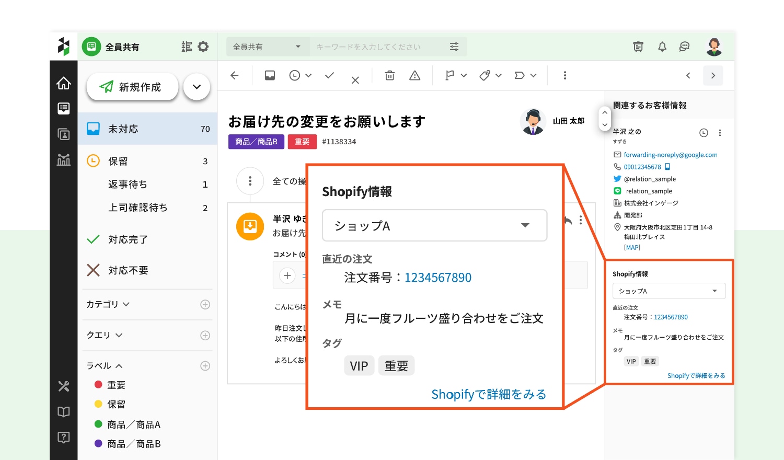This screenshot has height=460, width=784.
Task: Open the chat bubble icon in the header
Action: pyautogui.click(x=684, y=47)
